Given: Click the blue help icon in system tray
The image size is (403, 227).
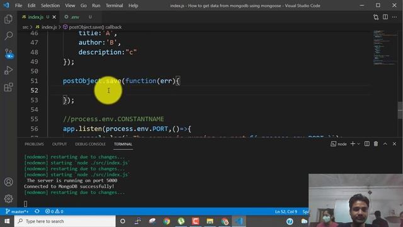Looking at the screenshot, I should click(290, 221).
